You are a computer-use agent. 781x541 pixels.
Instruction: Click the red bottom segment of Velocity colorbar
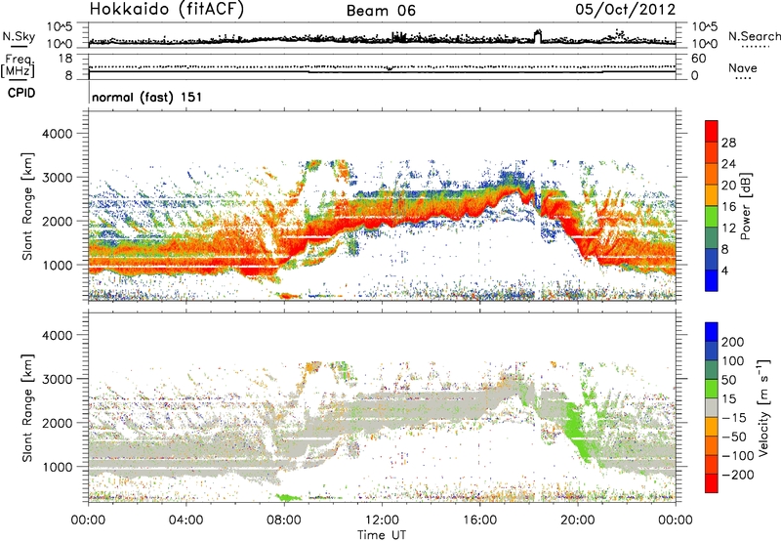pos(712,483)
